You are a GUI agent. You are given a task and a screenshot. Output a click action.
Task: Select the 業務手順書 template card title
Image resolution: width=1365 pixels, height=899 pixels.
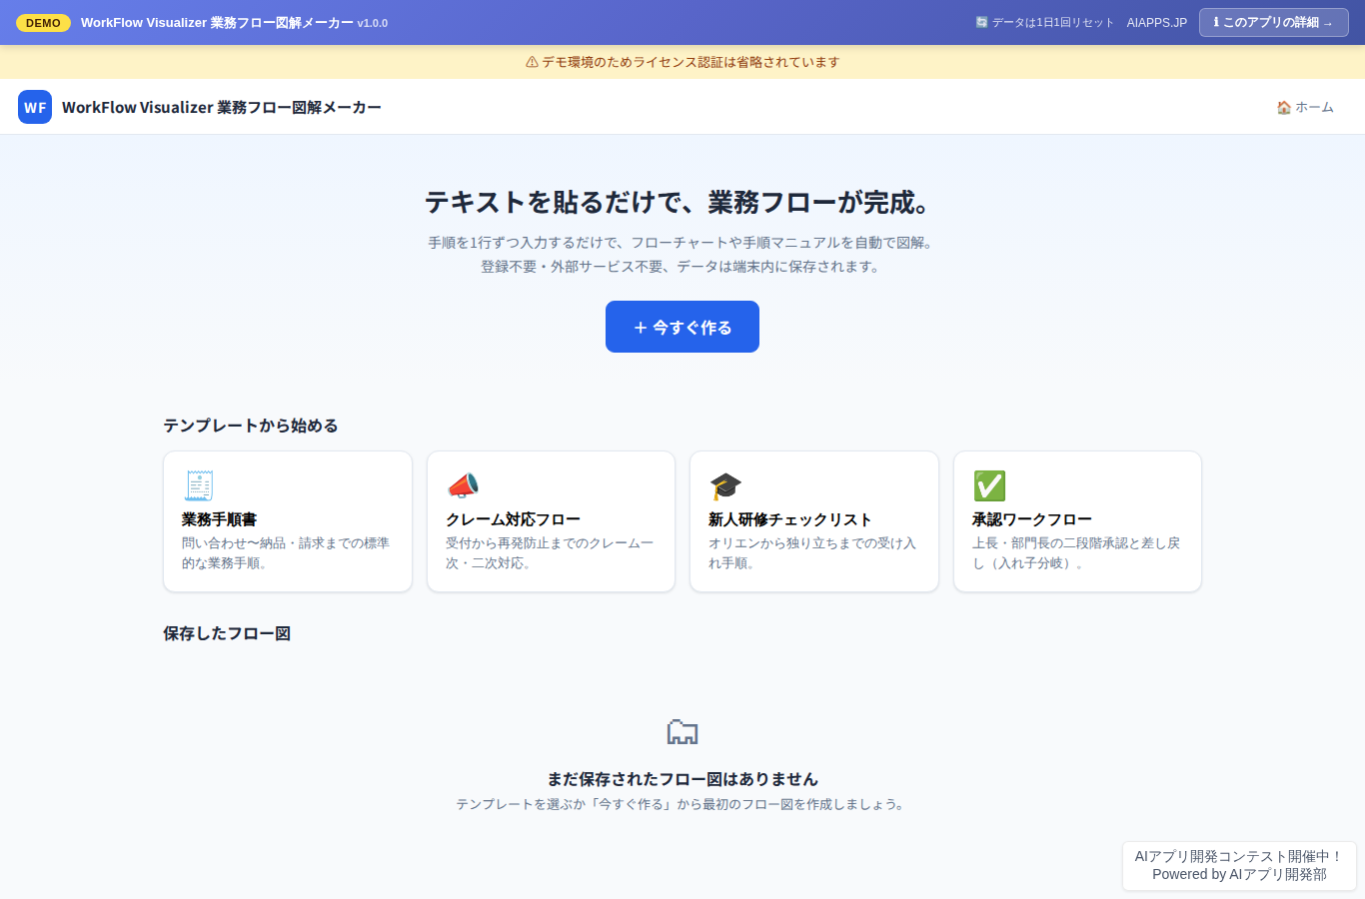point(220,519)
